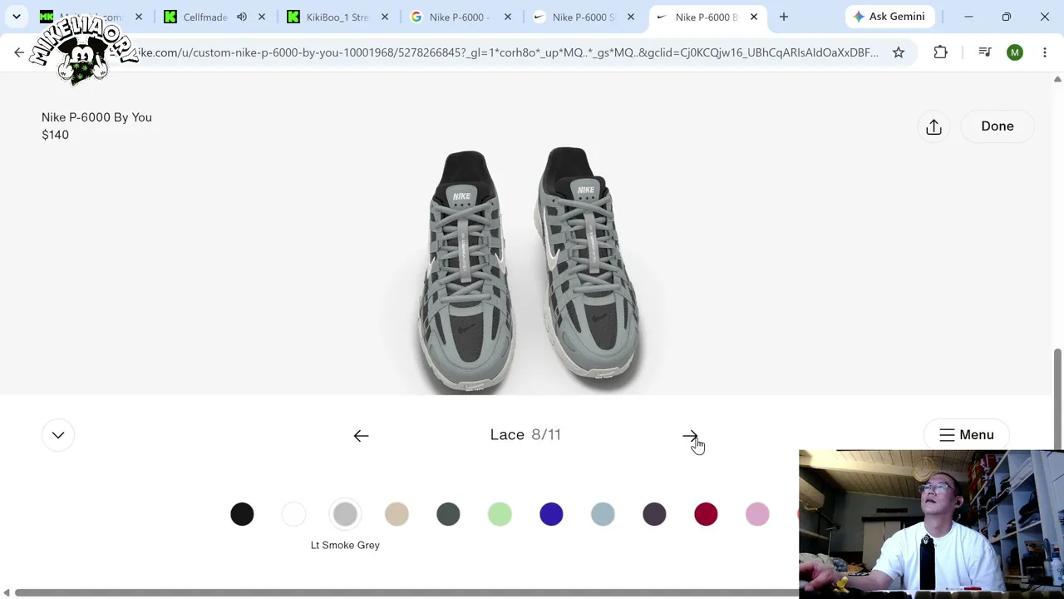Select the Lt Smoke Grey lace swatch
Screen dimensions: 1064x599
tap(345, 514)
